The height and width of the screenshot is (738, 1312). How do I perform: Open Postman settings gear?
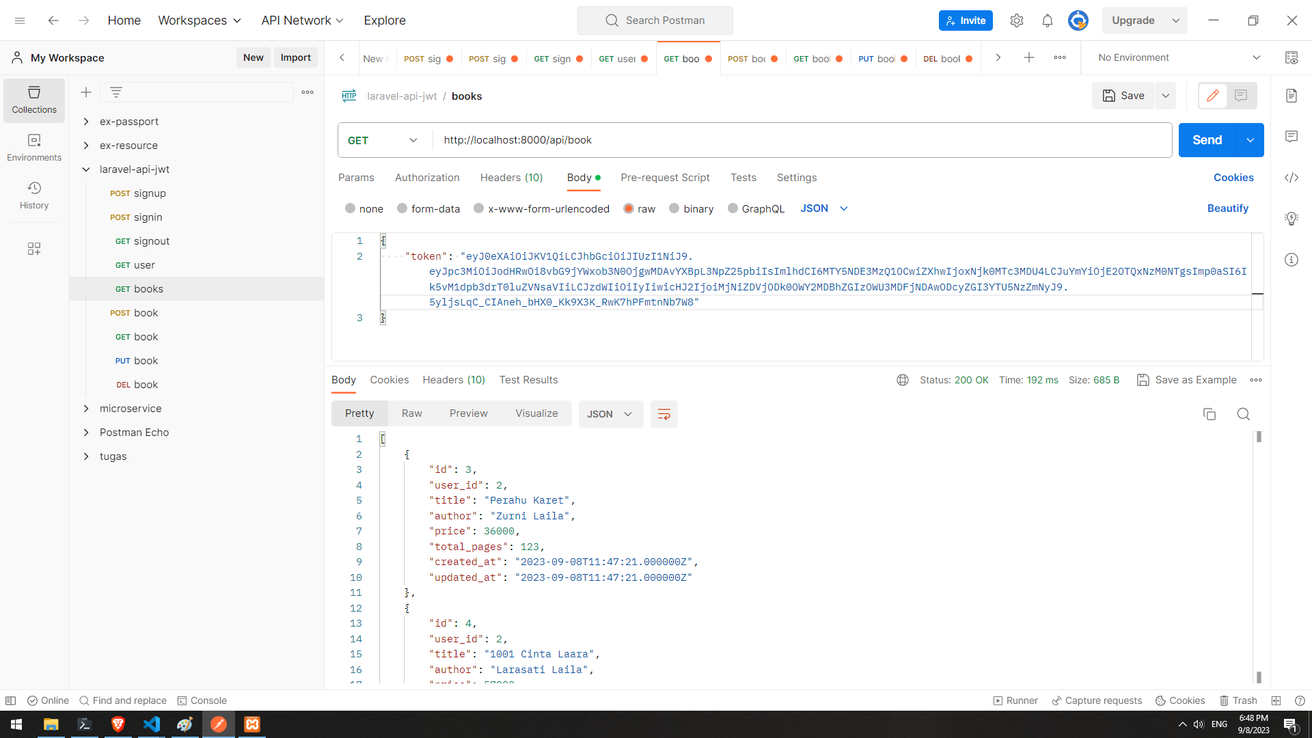[1016, 20]
